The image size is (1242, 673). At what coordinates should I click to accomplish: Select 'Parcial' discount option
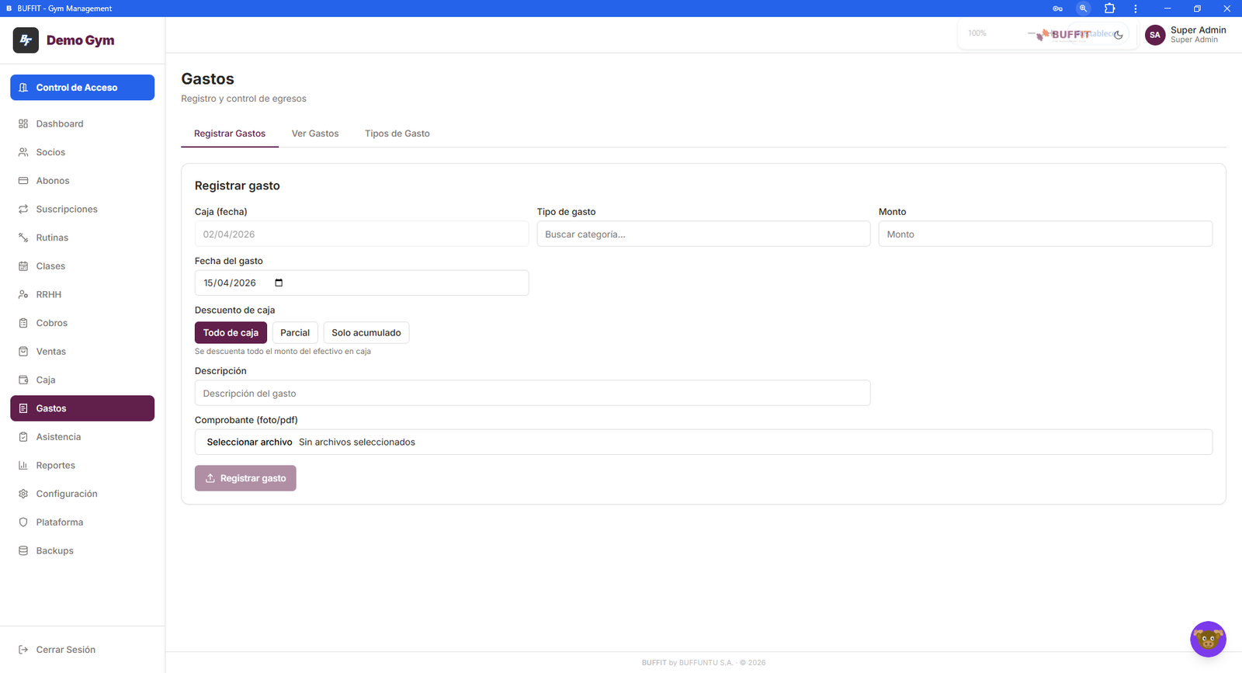pyautogui.click(x=295, y=332)
